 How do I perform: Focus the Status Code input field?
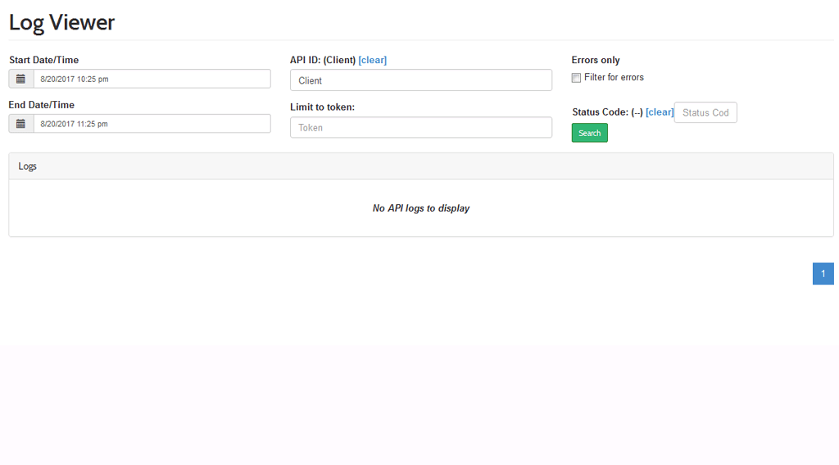[x=705, y=112]
